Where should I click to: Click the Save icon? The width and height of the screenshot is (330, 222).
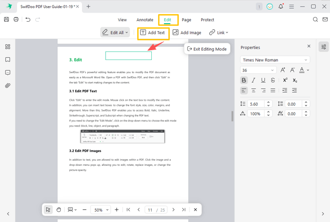tap(7, 20)
